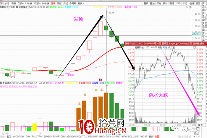Select the EMV indicator tab
Image resolution: width=207 pixels, height=138 pixels.
74,137
